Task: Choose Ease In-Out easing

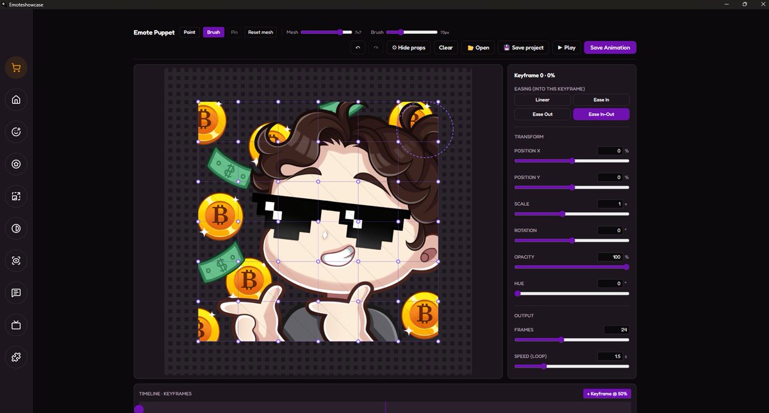Action: point(601,114)
